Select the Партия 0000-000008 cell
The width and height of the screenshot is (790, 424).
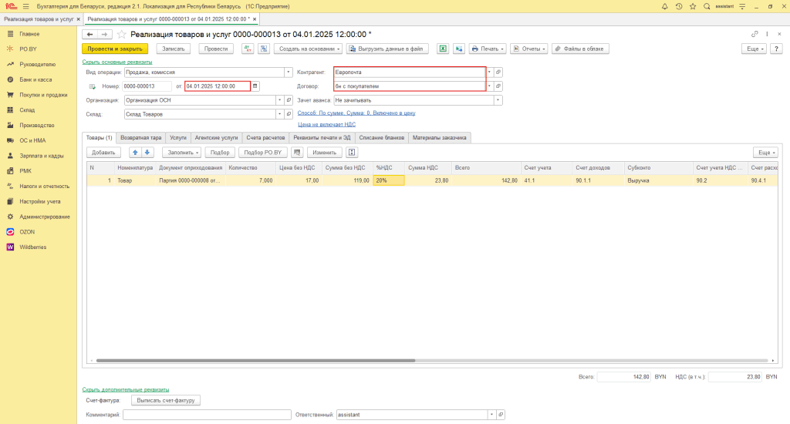tap(191, 180)
